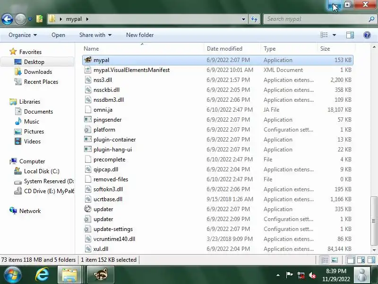Switch to large icons view in status bar
The width and height of the screenshot is (378, 284).
pyautogui.click(x=335, y=260)
